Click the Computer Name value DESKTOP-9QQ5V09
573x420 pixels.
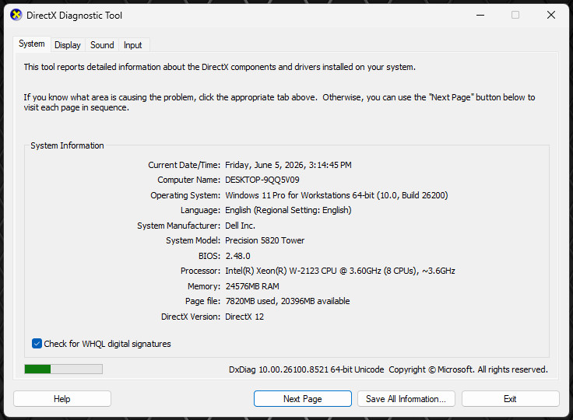(262, 180)
